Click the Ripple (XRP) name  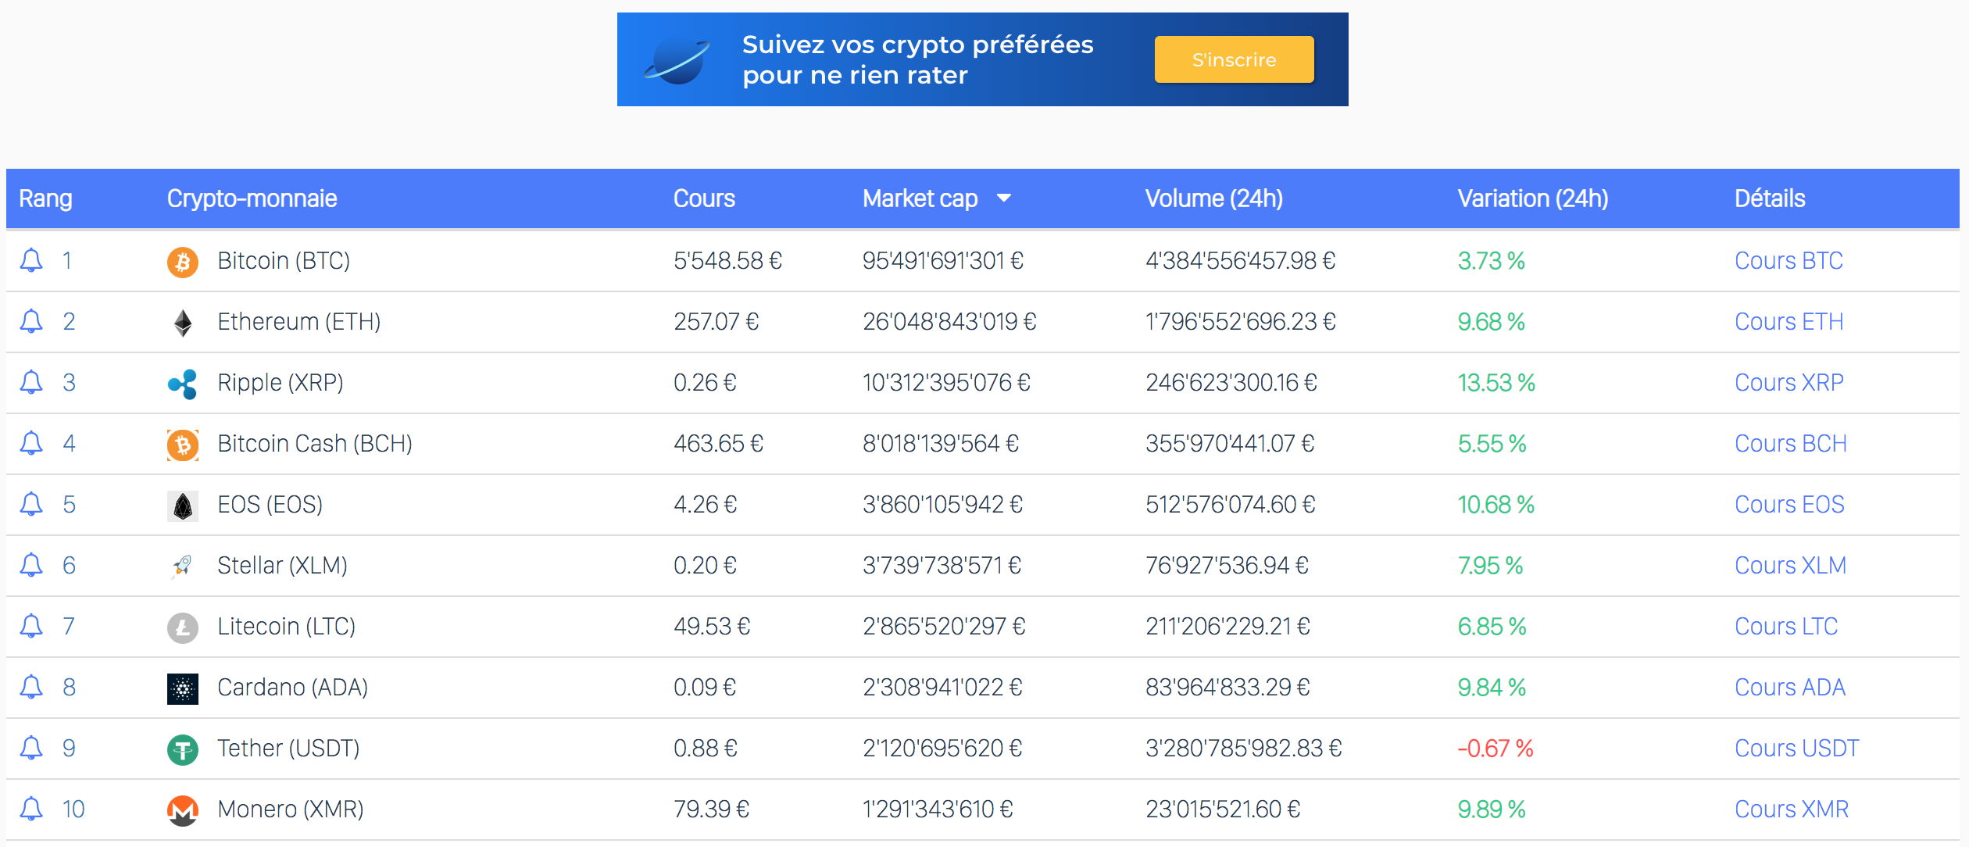pos(281,382)
